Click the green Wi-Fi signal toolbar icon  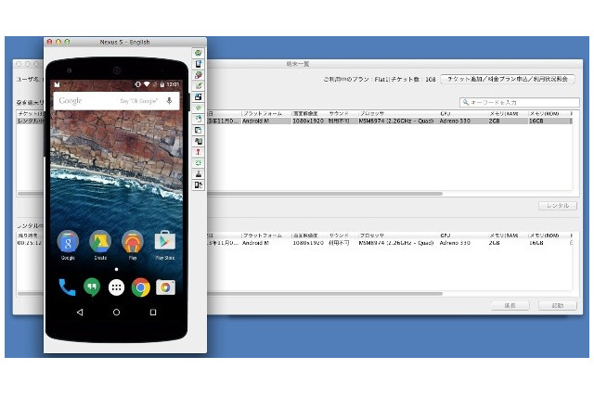198,108
